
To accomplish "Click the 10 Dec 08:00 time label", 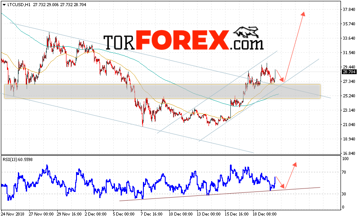I will (x=181, y=214).
